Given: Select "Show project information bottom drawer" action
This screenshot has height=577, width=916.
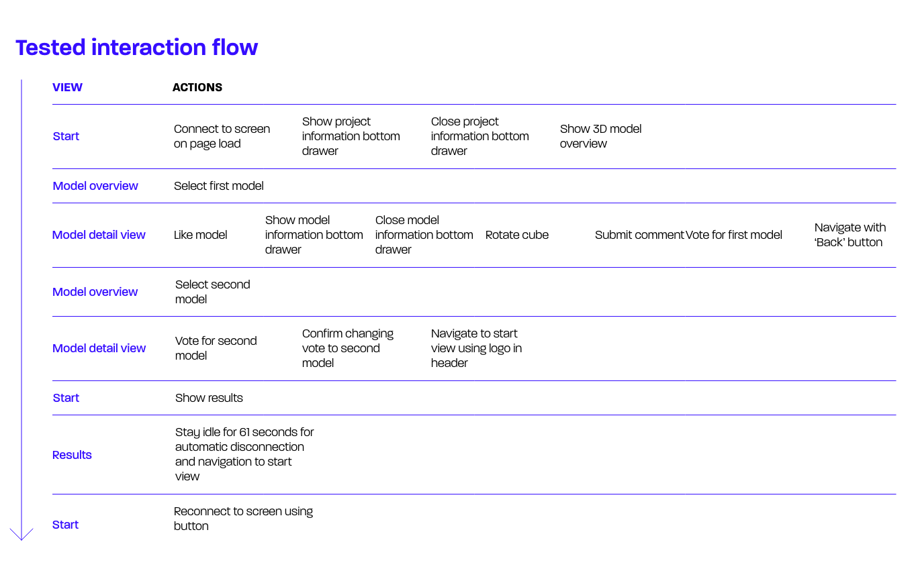Looking at the screenshot, I should [351, 136].
